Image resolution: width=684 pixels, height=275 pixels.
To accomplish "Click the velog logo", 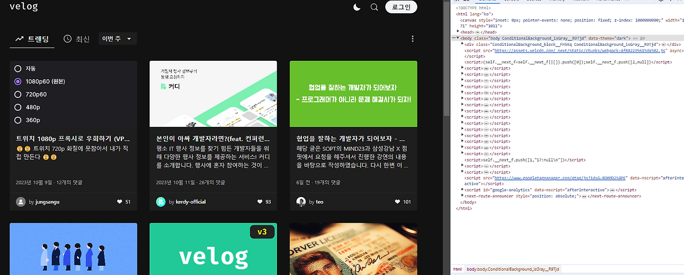I will 24,7.
